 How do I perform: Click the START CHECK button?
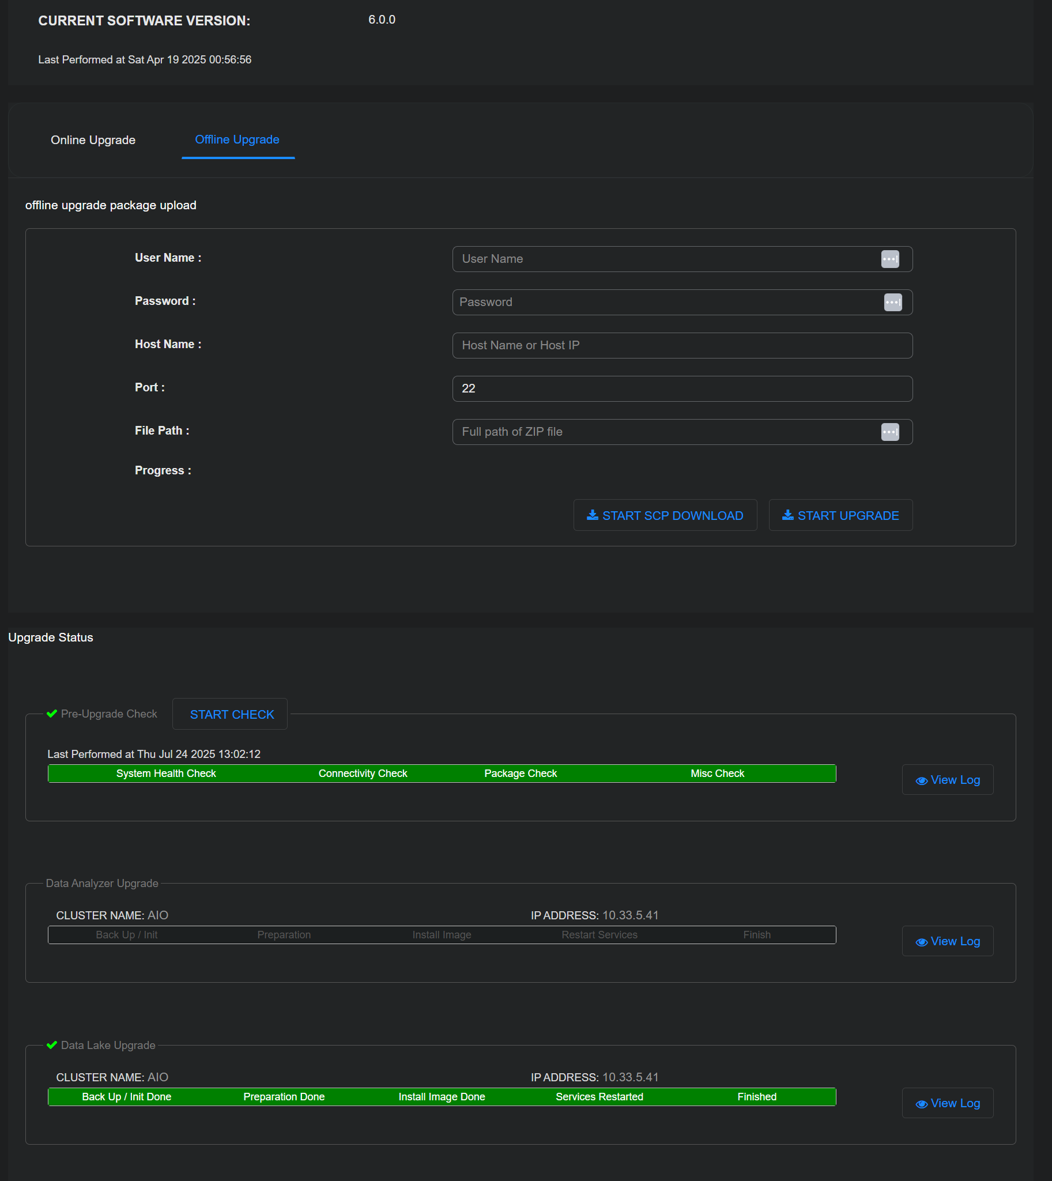232,715
